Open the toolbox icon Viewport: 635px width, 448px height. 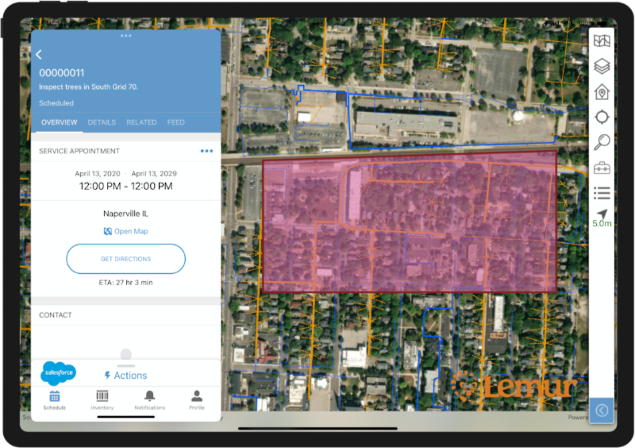(x=602, y=168)
